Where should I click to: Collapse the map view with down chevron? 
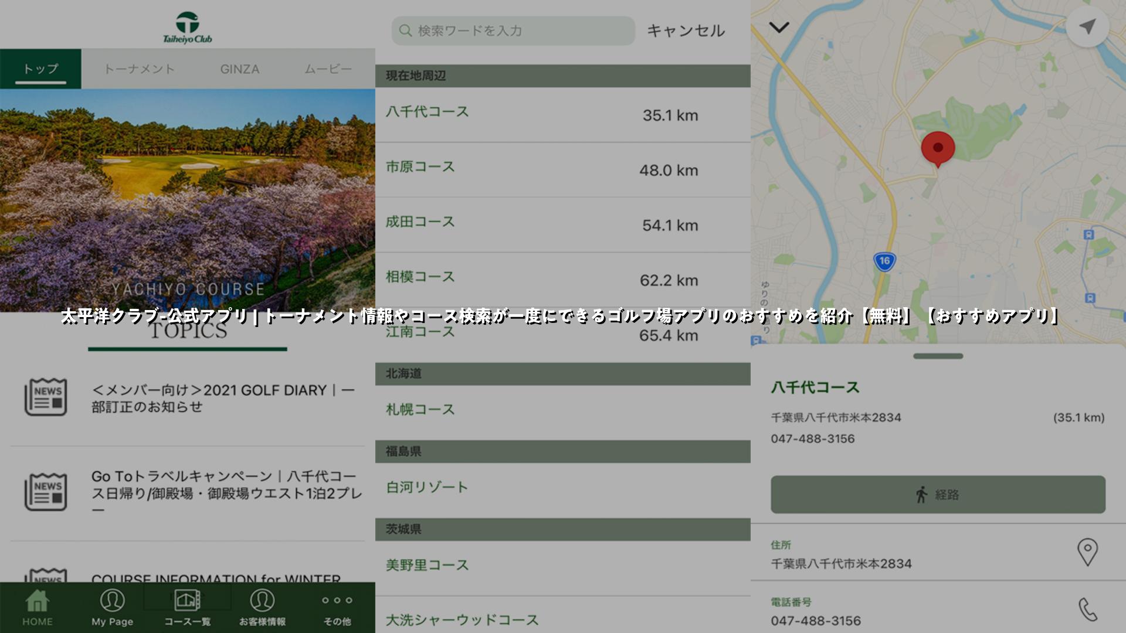point(779,27)
